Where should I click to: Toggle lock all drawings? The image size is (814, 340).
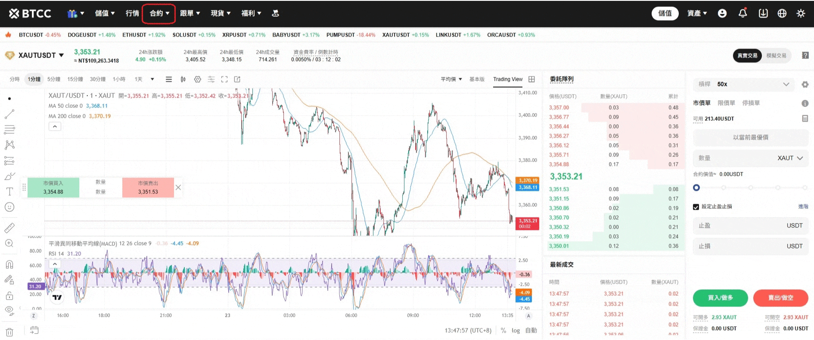coord(9,295)
